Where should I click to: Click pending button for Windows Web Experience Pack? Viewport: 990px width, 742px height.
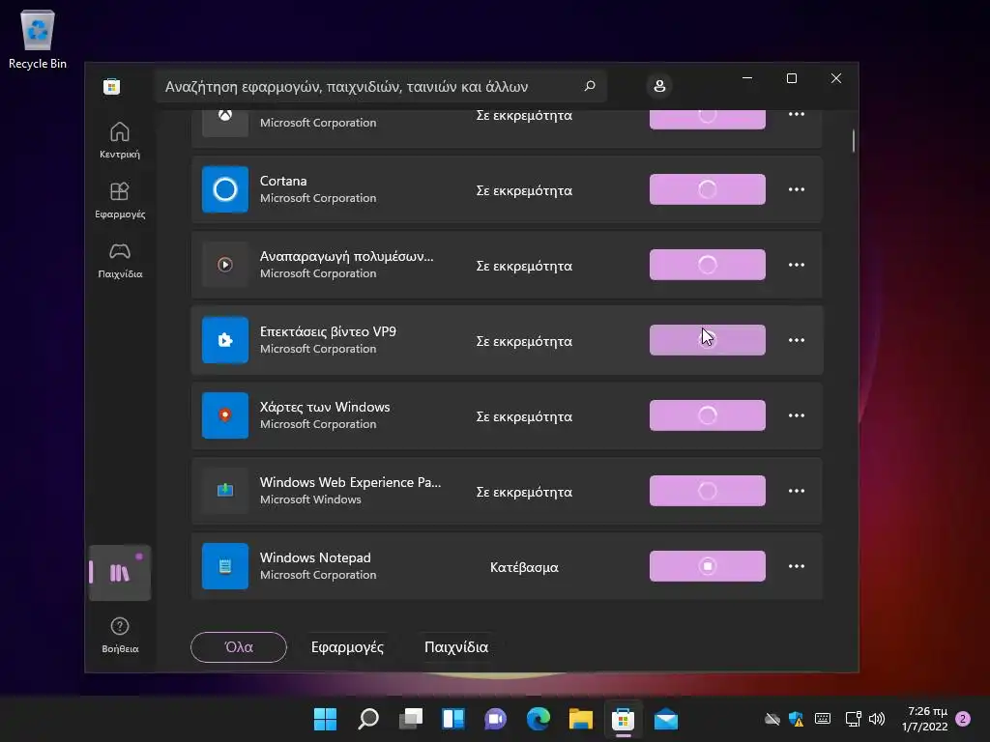tap(707, 490)
